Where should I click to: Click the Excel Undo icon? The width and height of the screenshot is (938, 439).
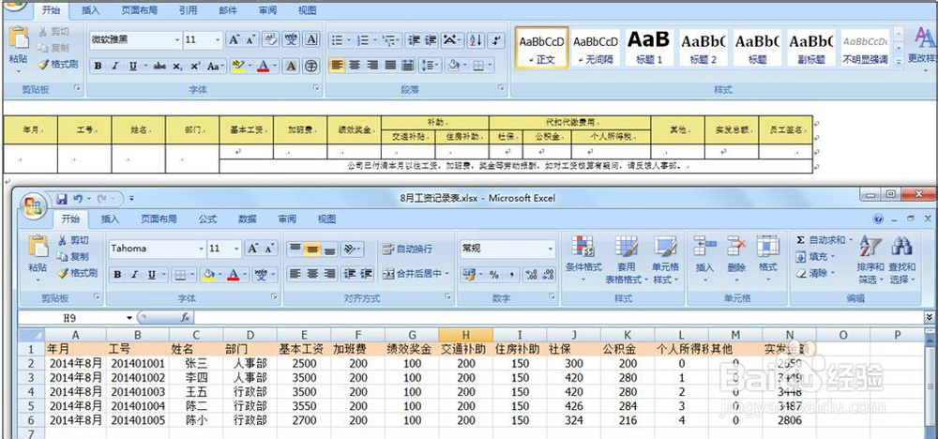(x=77, y=199)
